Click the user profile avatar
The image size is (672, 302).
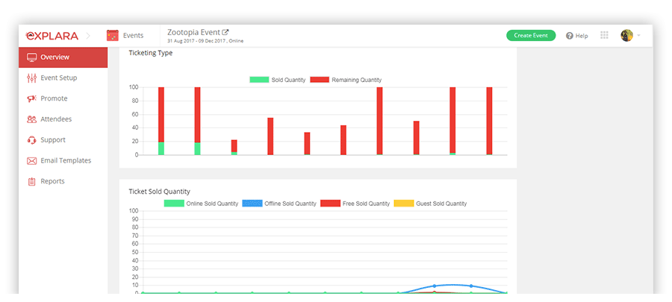tap(626, 36)
